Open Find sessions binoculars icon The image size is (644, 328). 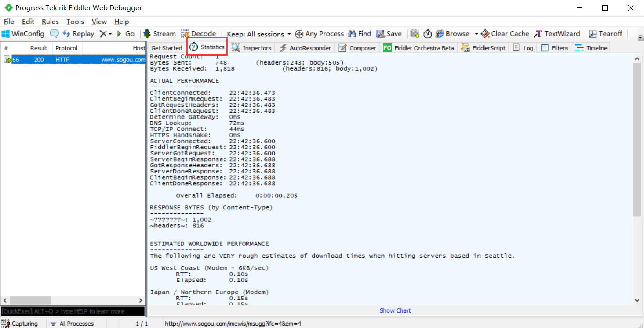coord(352,34)
